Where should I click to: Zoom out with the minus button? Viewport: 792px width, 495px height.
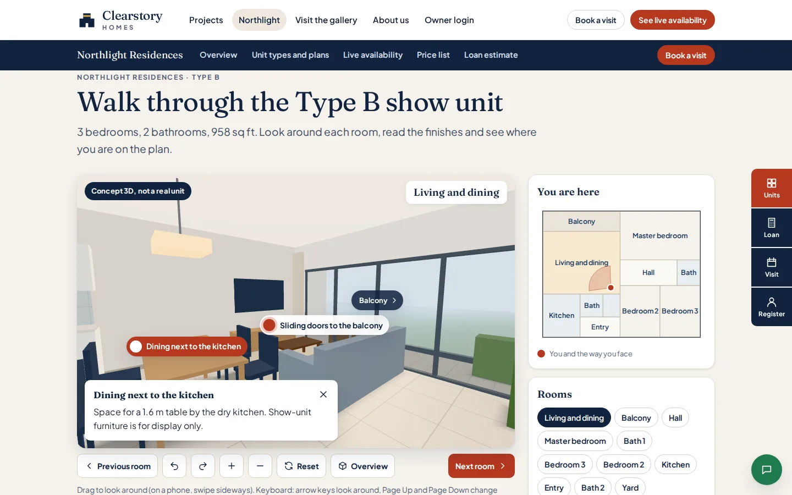[260, 466]
